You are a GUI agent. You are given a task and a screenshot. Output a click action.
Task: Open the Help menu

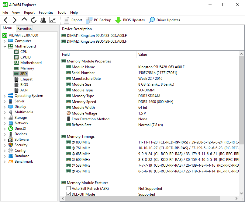(x=74, y=12)
